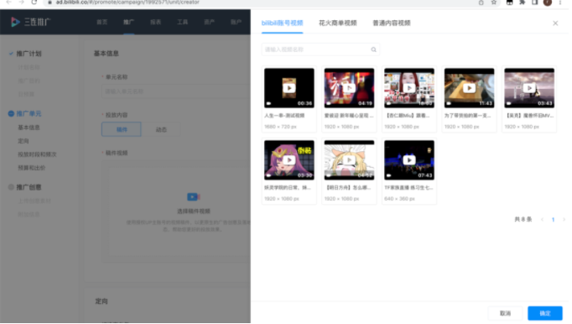Image resolution: width=572 pixels, height=324 pixels.
Task: Open 推广单元 step in the sidebar
Action: [x=29, y=113]
